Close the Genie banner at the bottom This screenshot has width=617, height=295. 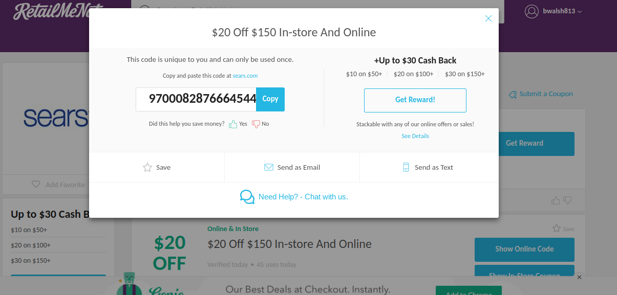click(579, 277)
